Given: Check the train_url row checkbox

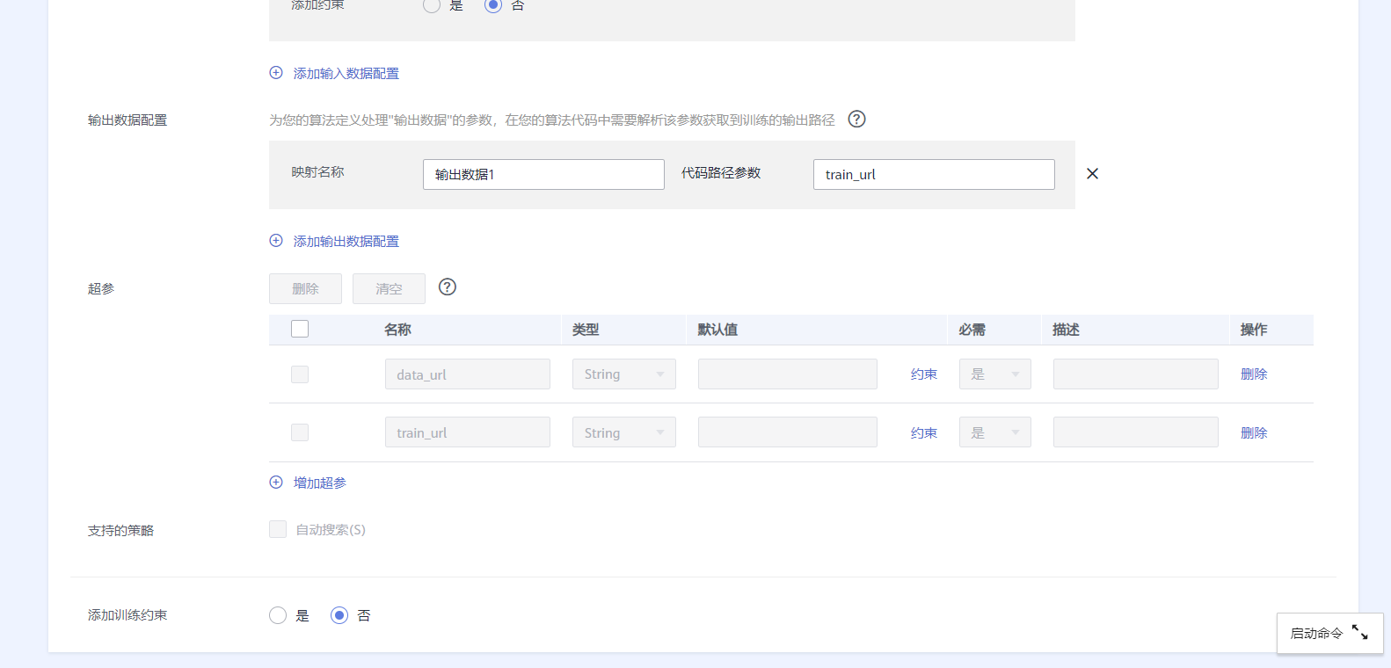Looking at the screenshot, I should pyautogui.click(x=300, y=432).
